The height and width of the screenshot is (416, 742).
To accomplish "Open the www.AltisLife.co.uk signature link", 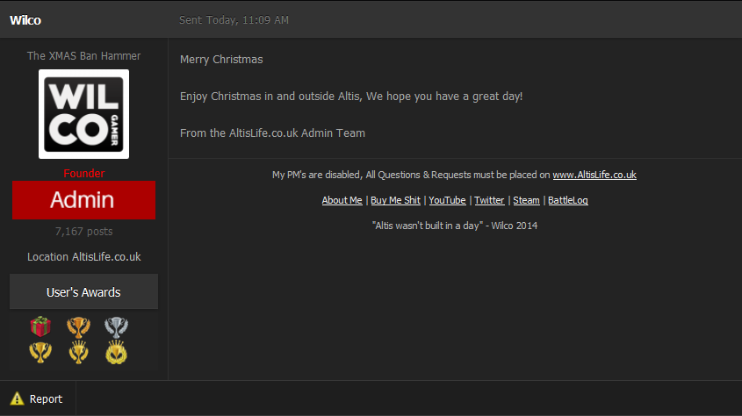I will click(x=594, y=175).
